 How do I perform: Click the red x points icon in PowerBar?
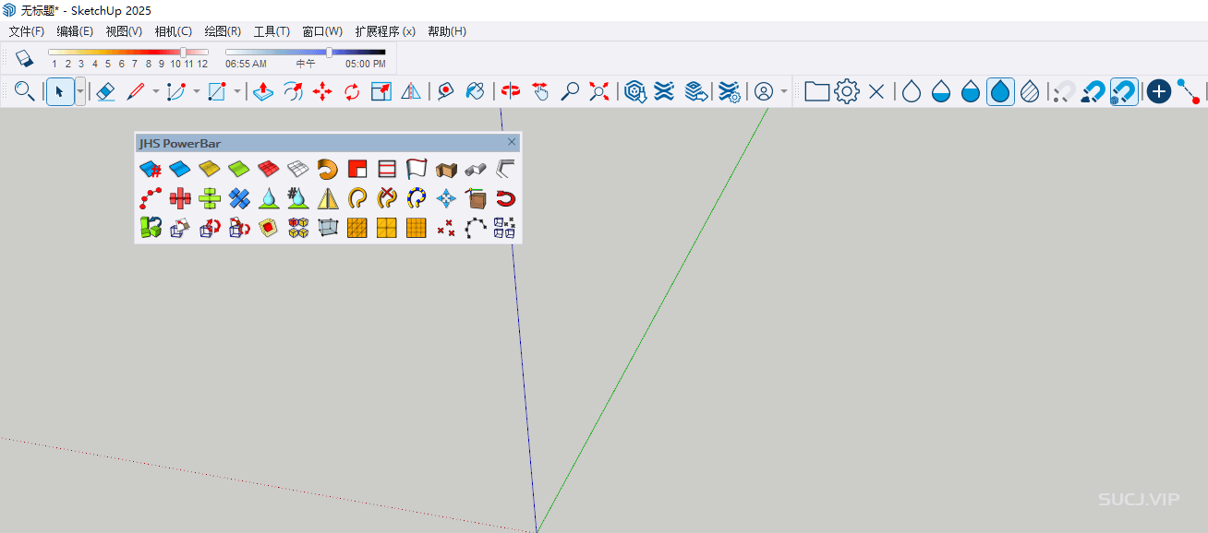[x=446, y=228]
